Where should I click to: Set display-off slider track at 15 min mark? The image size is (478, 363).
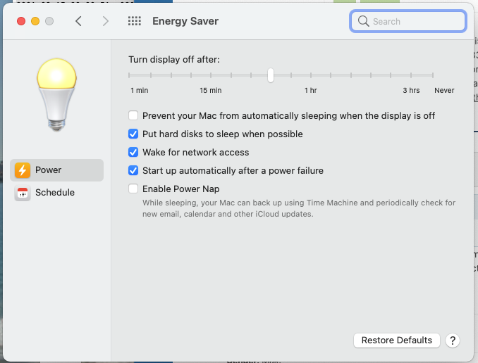(x=211, y=75)
